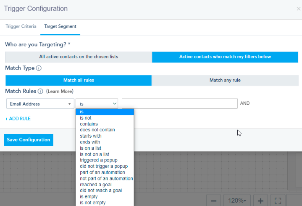The height and width of the screenshot is (206, 302).
Task: Collapse the 'is' operator dropdown
Action: tap(97, 104)
